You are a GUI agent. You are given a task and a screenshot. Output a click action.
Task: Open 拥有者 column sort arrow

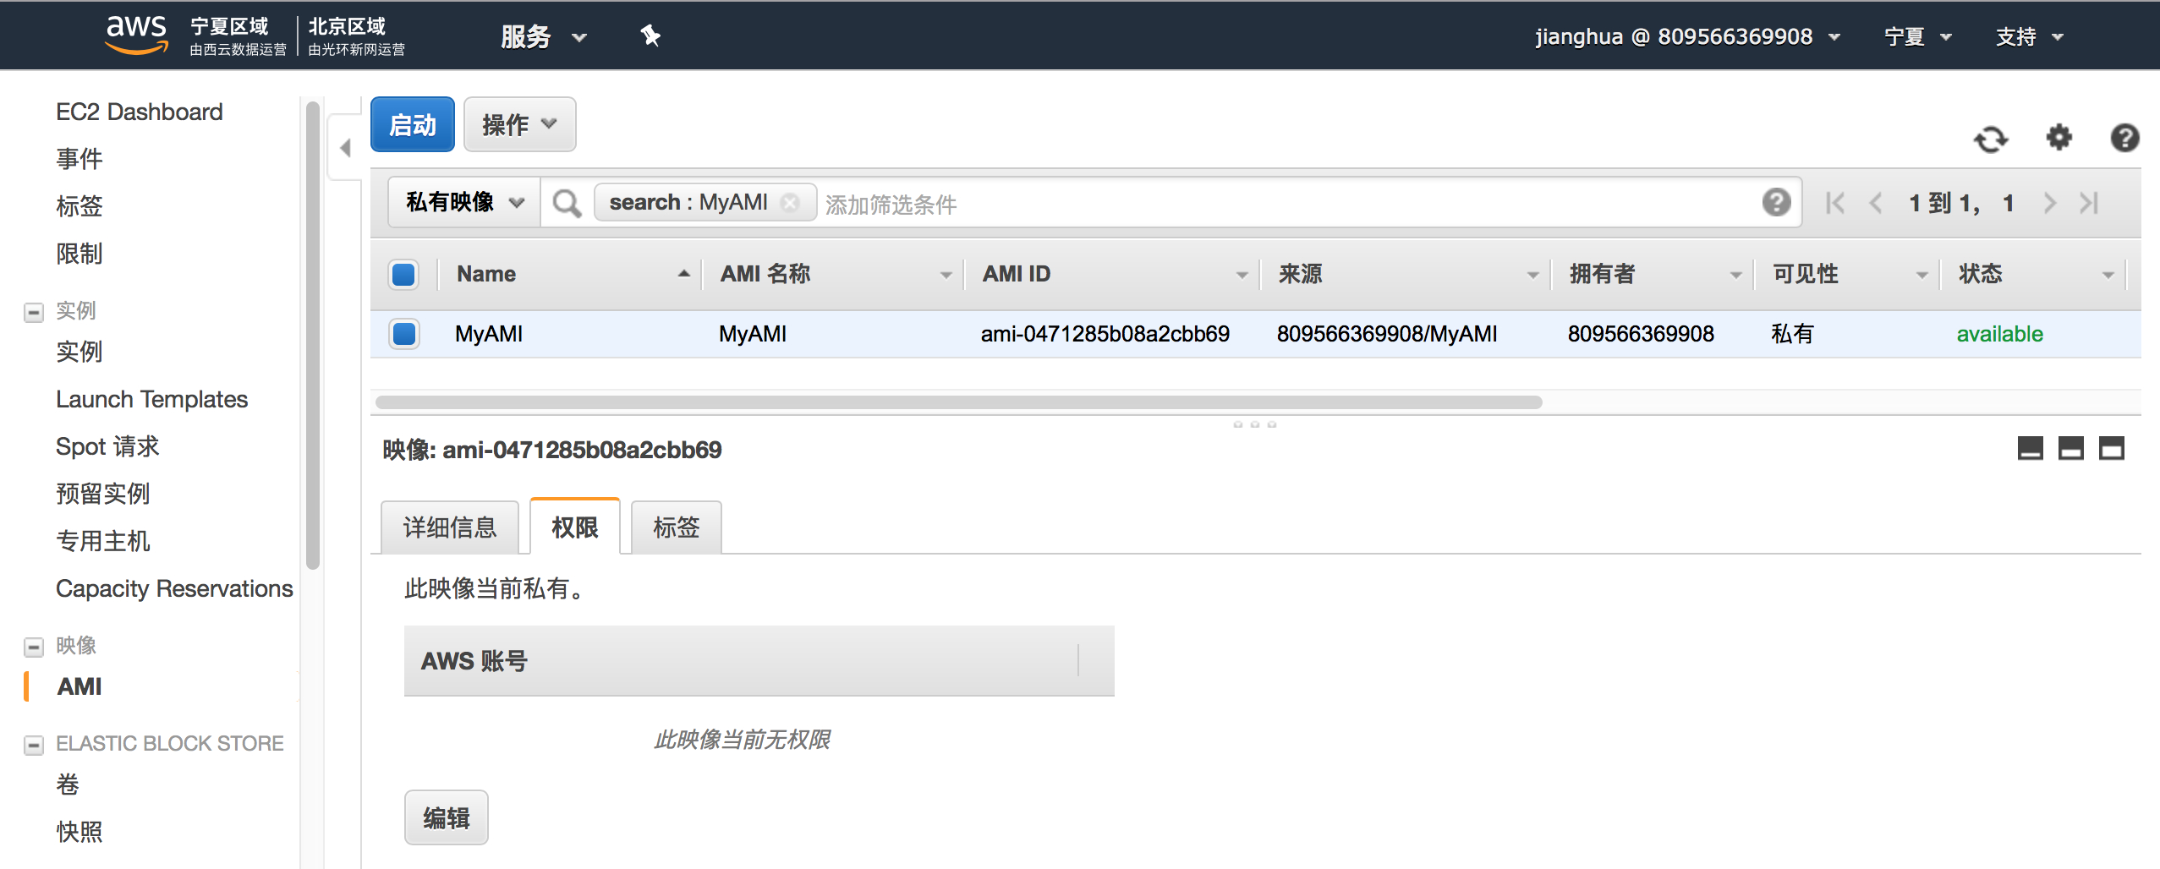point(1735,275)
